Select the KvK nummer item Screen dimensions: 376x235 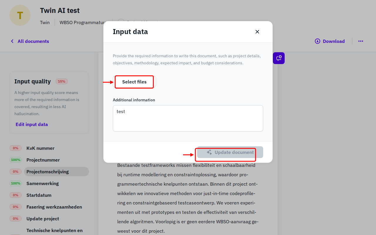(x=40, y=148)
